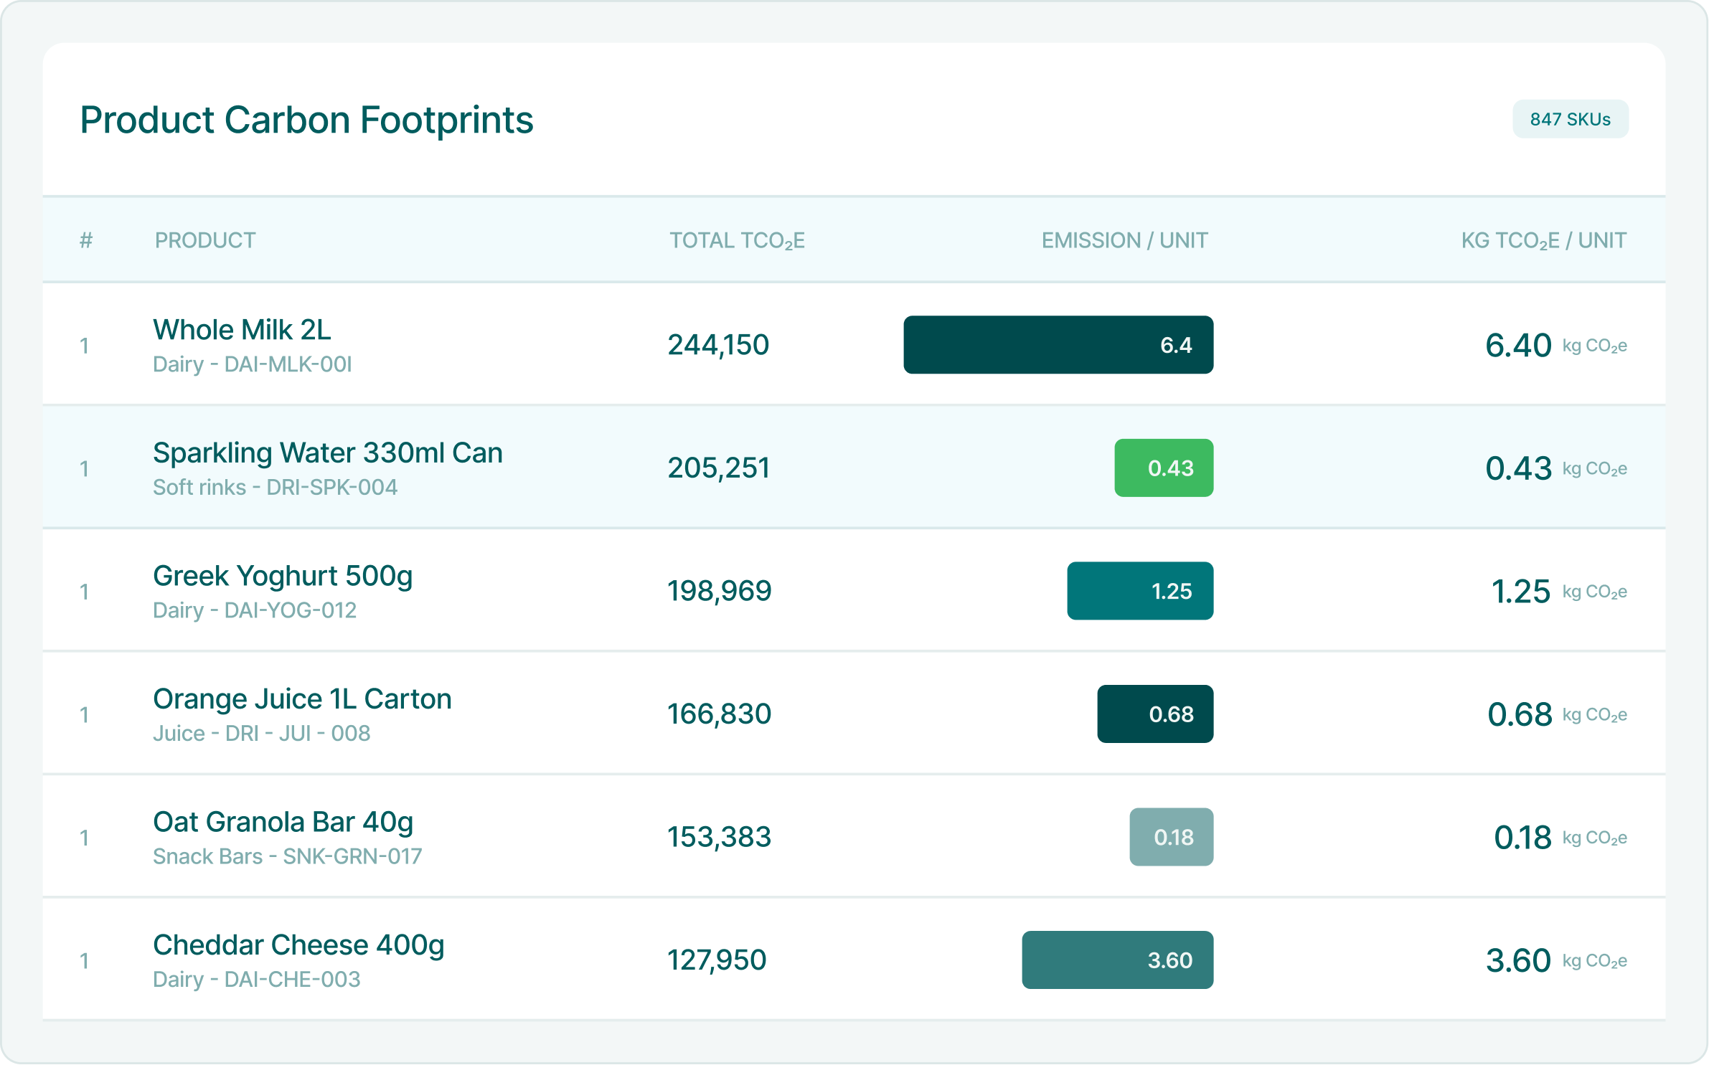1709x1065 pixels.
Task: Click the 0.68 emission bar
Action: [1154, 714]
